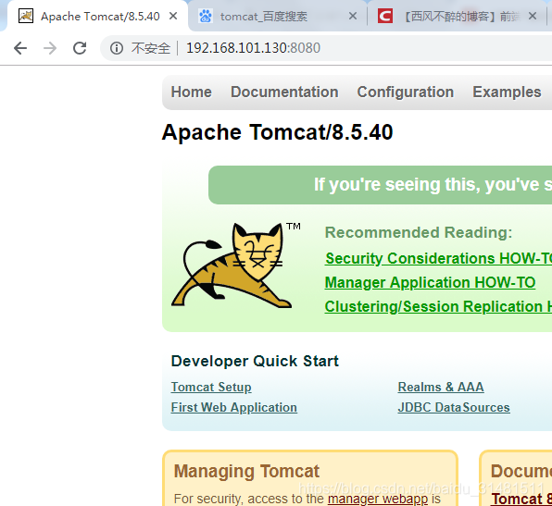The height and width of the screenshot is (506, 552).
Task: Click the red CSDN favicon on the third tab
Action: click(385, 16)
